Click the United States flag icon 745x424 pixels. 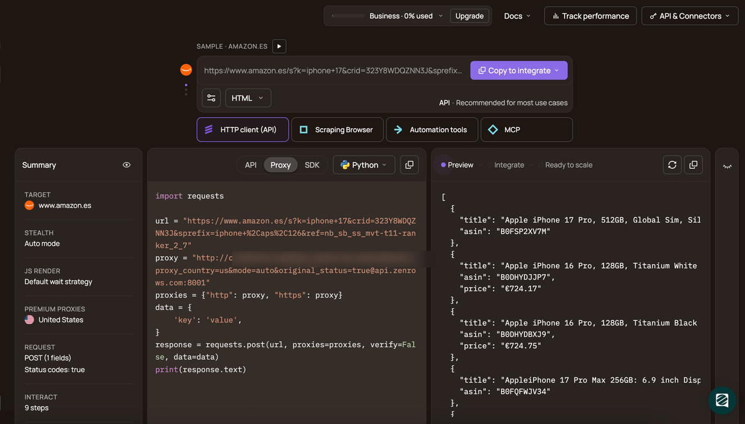[29, 320]
